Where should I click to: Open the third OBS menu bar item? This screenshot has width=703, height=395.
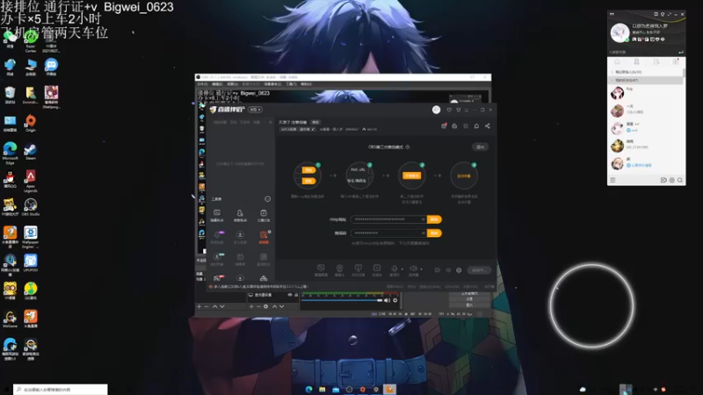tap(232, 84)
